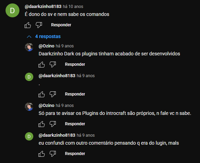The image size is (200, 163).
Task: Like the top comment by @daarkzinho8183
Action: [28, 25]
